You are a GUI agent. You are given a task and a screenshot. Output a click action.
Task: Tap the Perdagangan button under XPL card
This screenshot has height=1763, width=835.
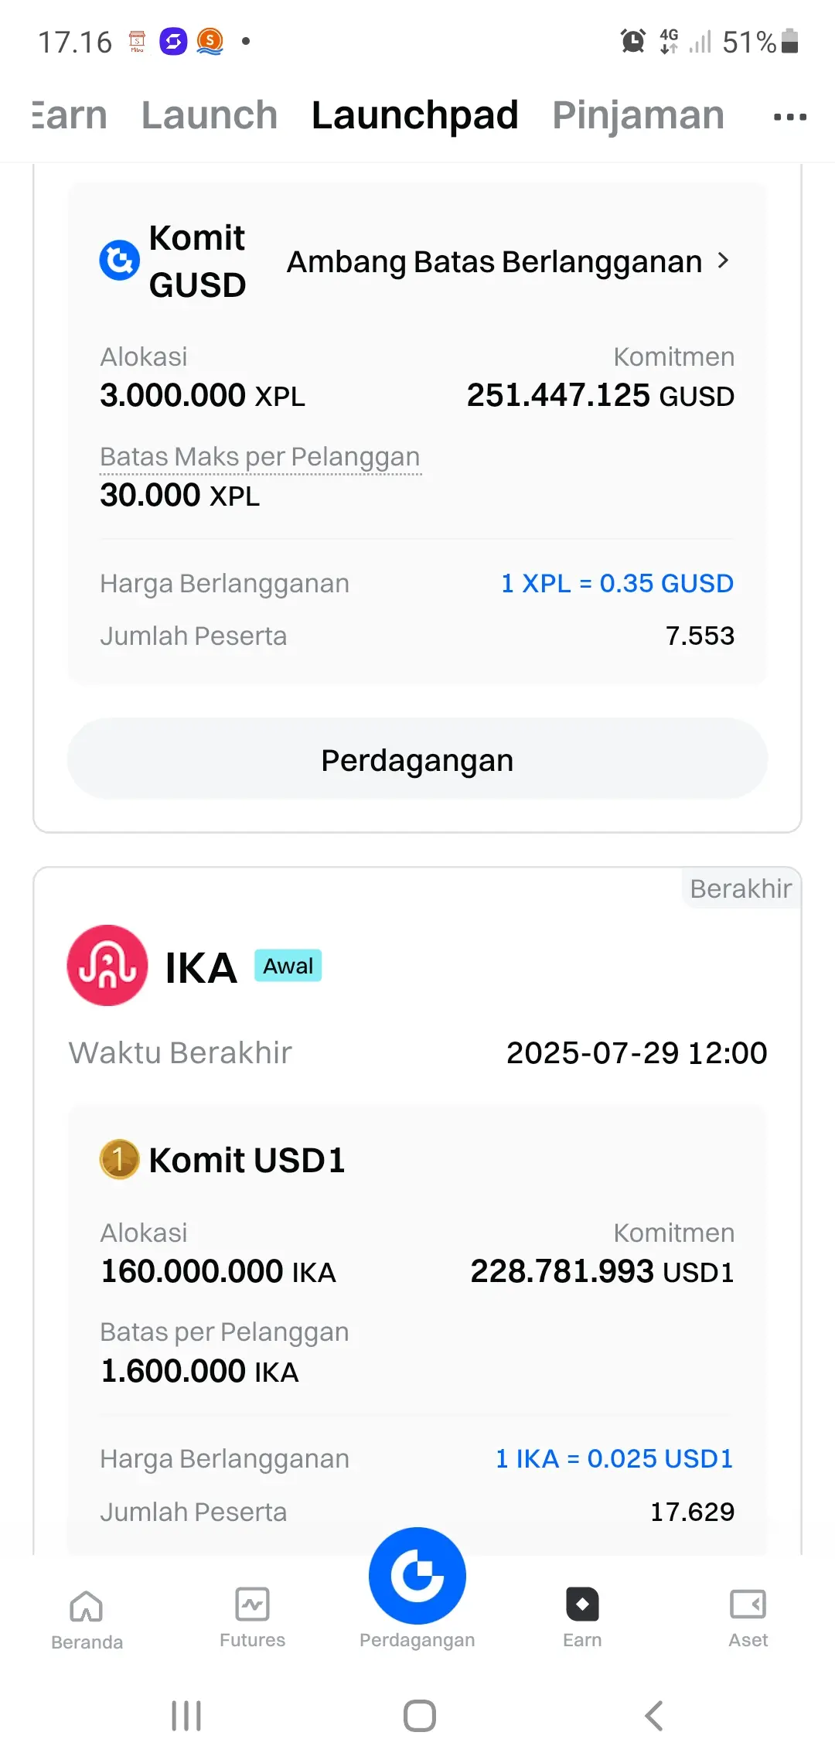point(417,759)
